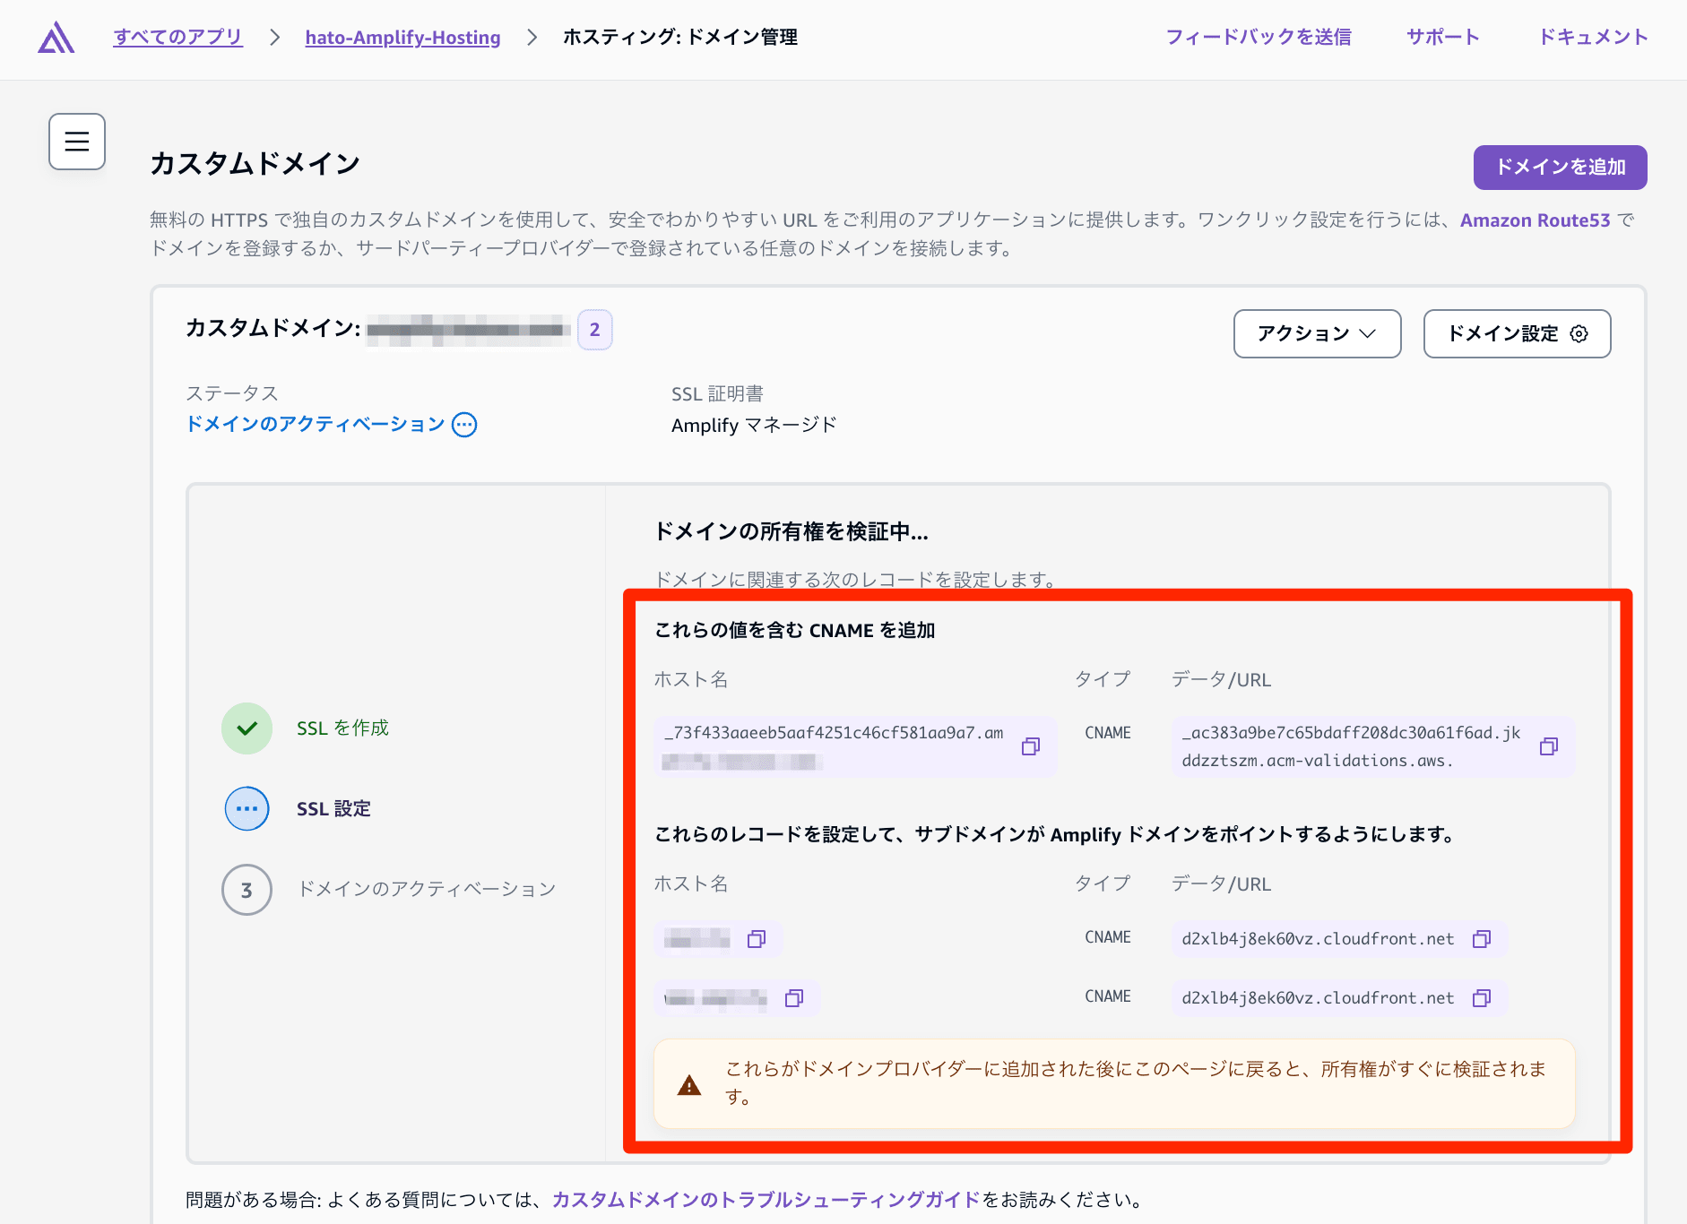Open カスタムドメインのトラブルシューティングガイド link
Image resolution: width=1687 pixels, height=1224 pixels.
click(766, 1200)
